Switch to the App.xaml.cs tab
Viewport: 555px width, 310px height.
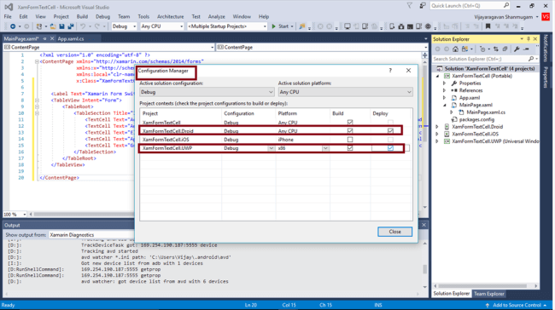coord(71,39)
